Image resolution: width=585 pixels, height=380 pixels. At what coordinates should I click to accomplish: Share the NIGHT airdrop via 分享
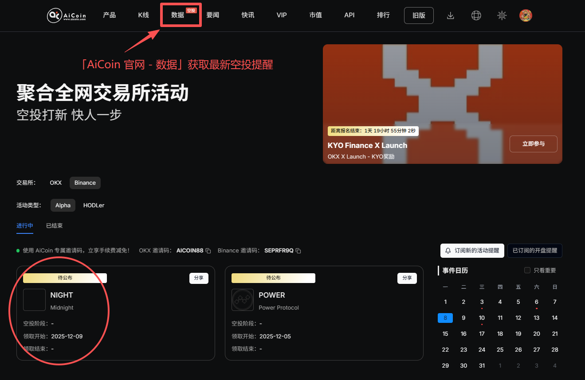[x=199, y=278]
